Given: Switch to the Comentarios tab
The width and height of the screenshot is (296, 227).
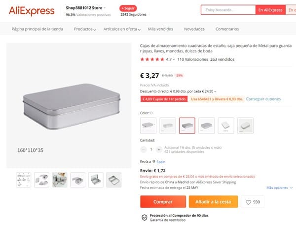Looking at the screenshot, I should (227, 29).
